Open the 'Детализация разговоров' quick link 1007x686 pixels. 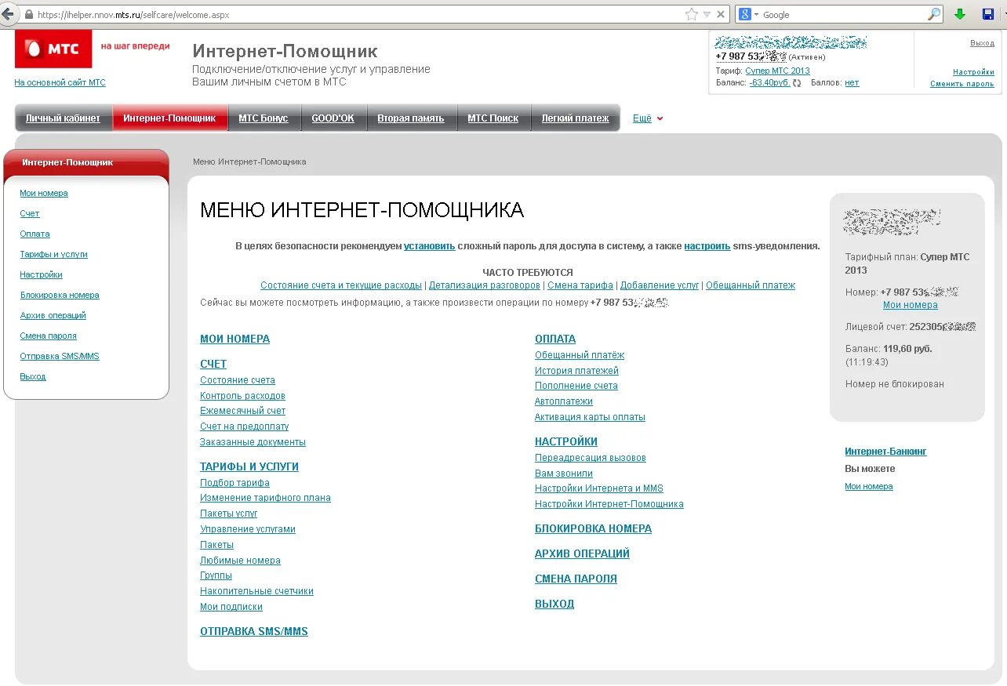click(x=485, y=285)
